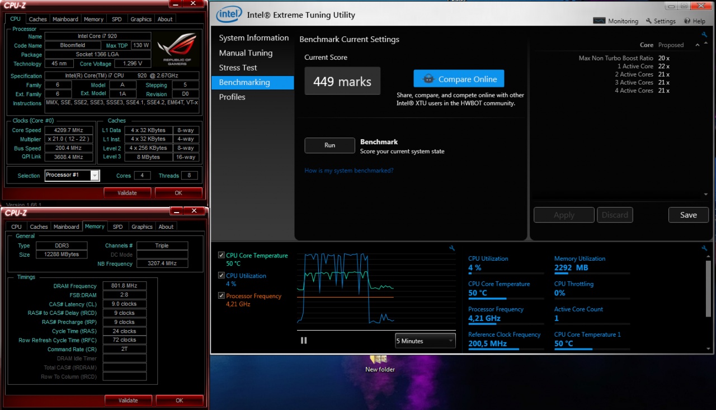Click the ROG Republic of Gamers logo in CPU-Z

(x=177, y=49)
